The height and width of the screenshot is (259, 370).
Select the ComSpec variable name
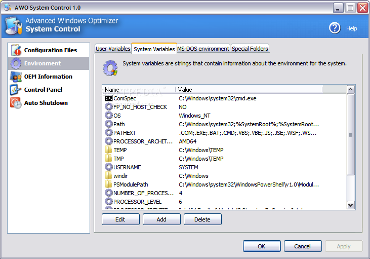pyautogui.click(x=125, y=98)
